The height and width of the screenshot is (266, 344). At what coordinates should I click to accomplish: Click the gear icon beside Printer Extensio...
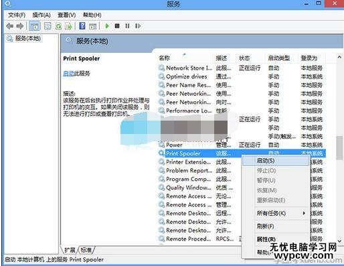[161, 161]
